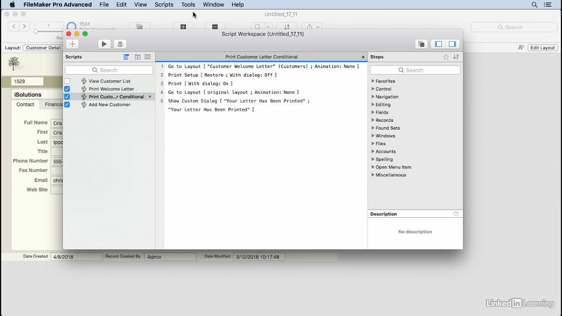Expand the Control steps category

tap(373, 89)
